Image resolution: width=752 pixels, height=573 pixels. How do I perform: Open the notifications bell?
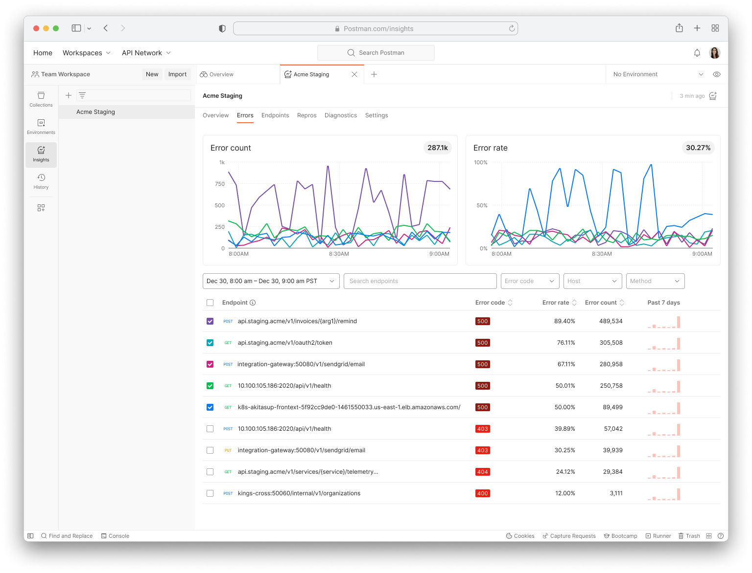pyautogui.click(x=697, y=53)
